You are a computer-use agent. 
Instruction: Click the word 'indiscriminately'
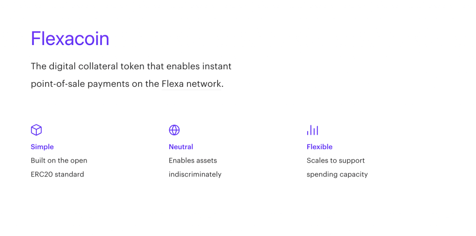pos(195,175)
